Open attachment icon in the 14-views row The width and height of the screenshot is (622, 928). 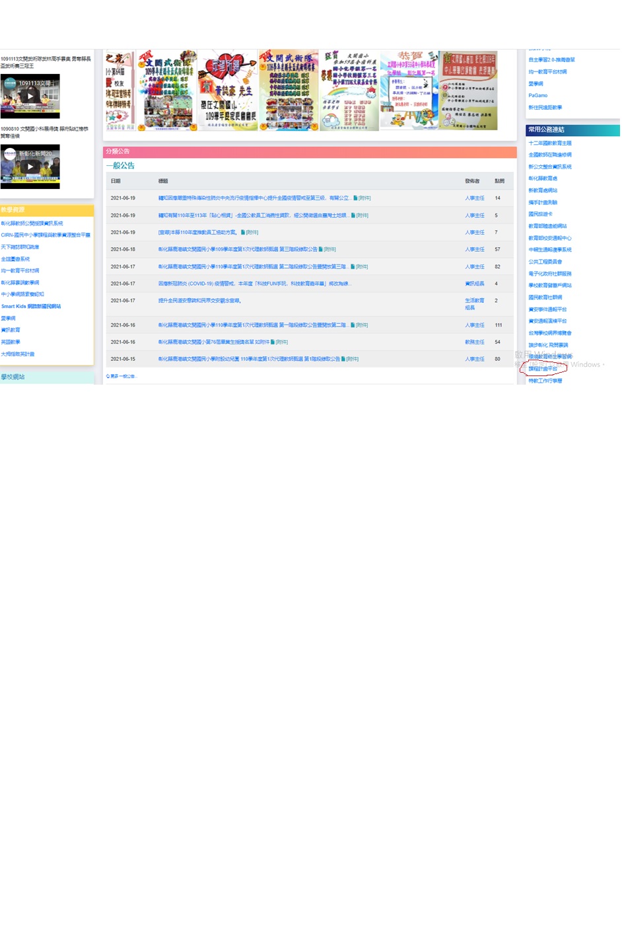(355, 198)
